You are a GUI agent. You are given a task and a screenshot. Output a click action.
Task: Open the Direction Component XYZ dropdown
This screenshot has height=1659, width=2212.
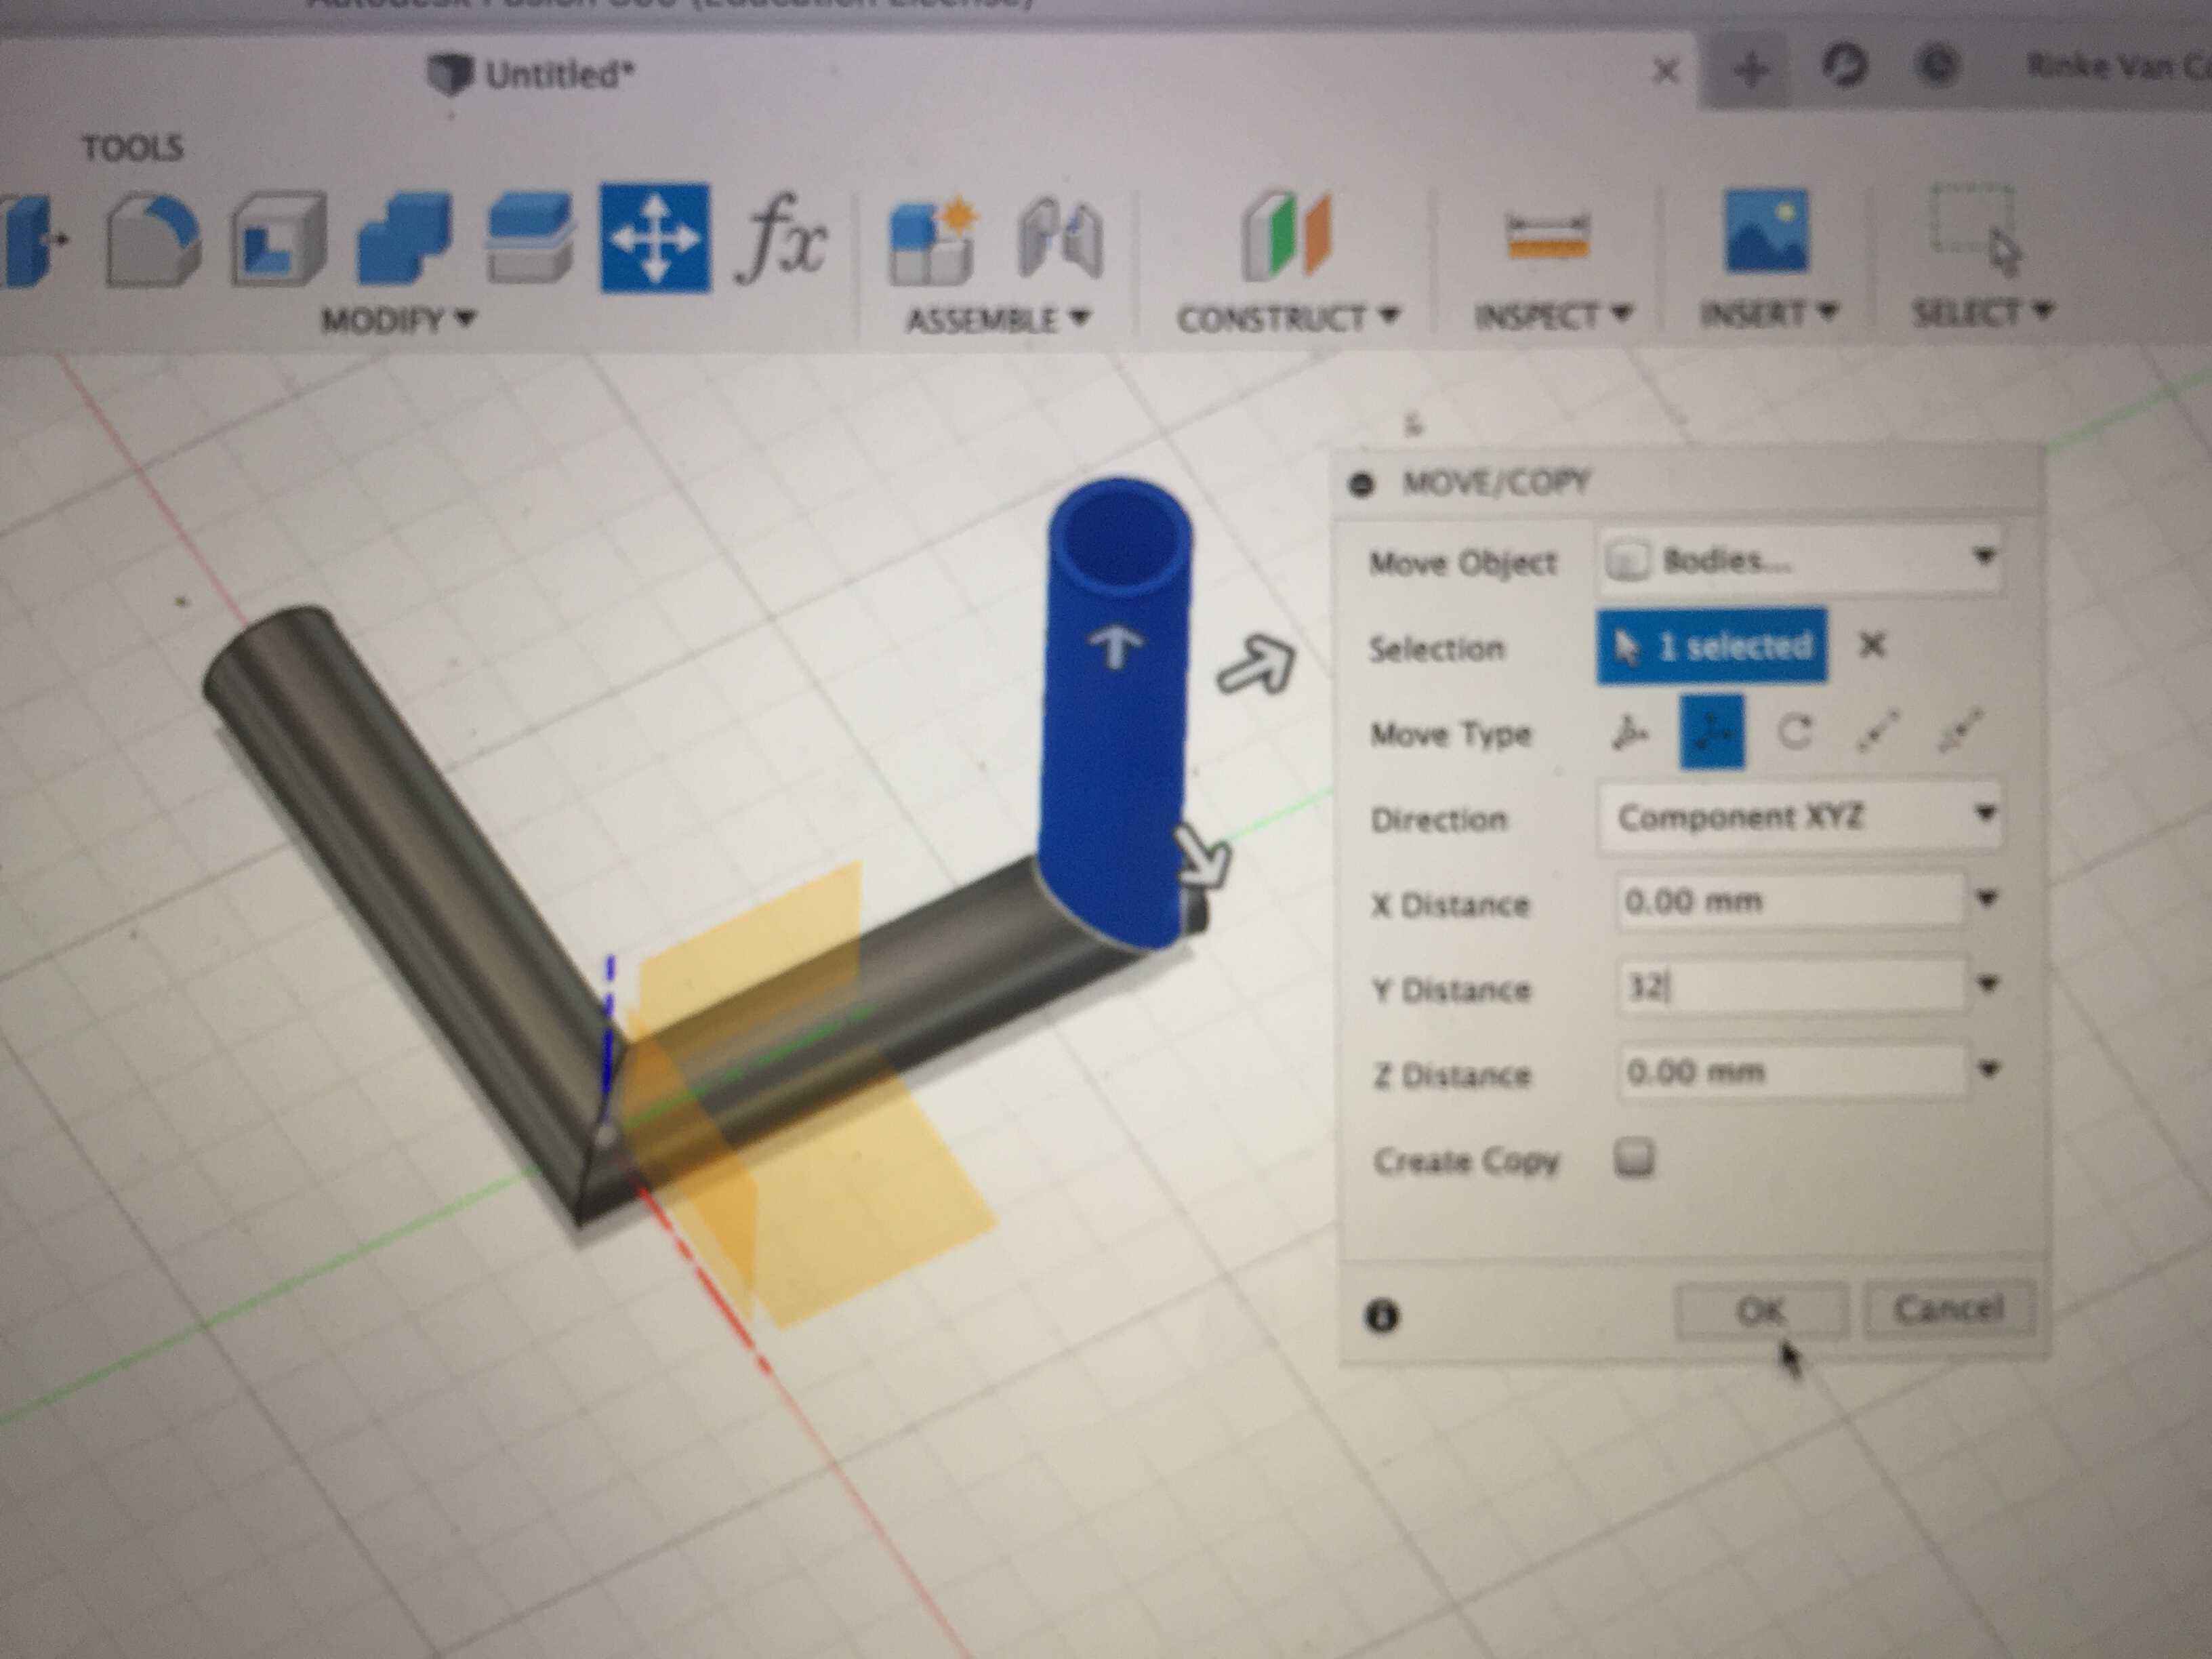[x=1986, y=814]
